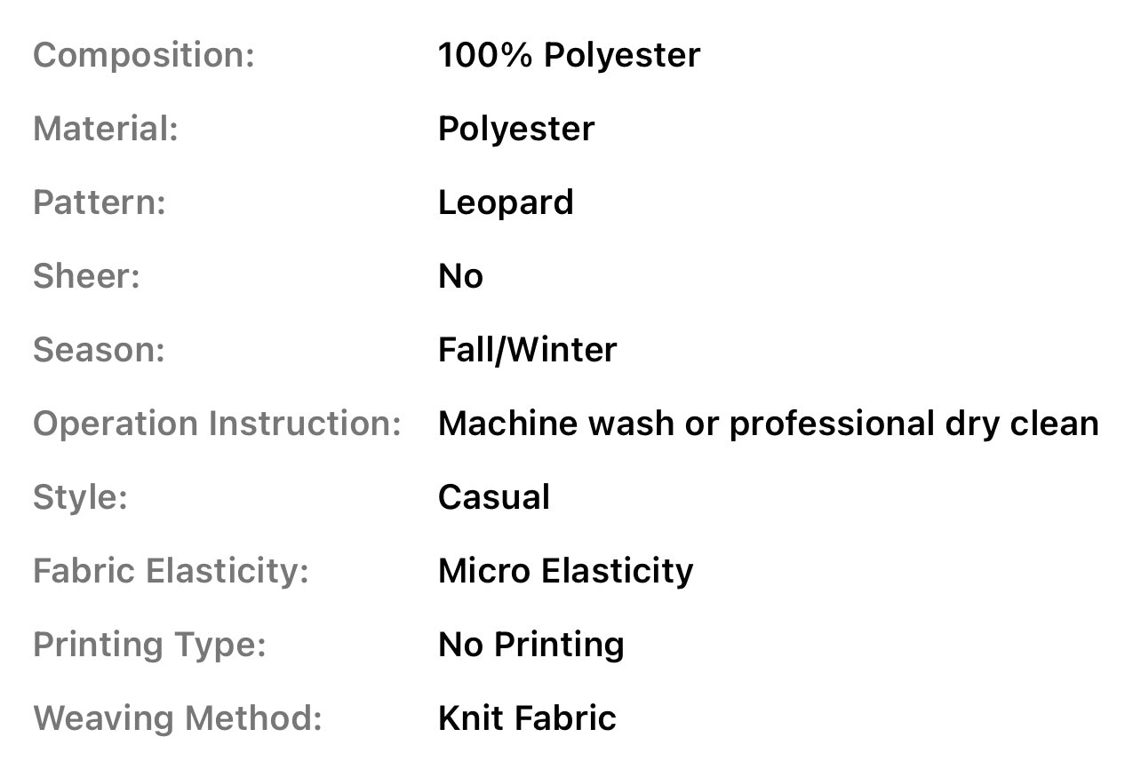The image size is (1141, 761).
Task: Select the Machine wash instruction text
Action: click(x=768, y=424)
